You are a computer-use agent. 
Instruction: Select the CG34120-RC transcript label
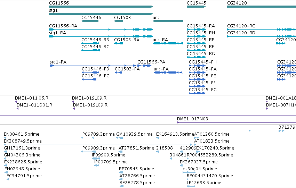(x=241, y=26)
